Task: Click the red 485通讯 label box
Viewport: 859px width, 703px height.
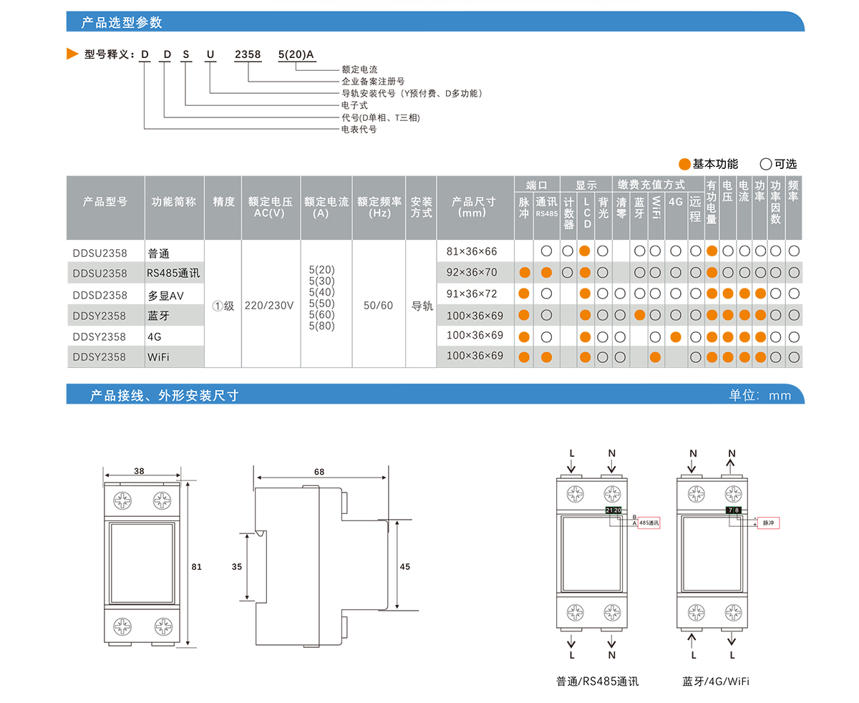Action: [649, 523]
